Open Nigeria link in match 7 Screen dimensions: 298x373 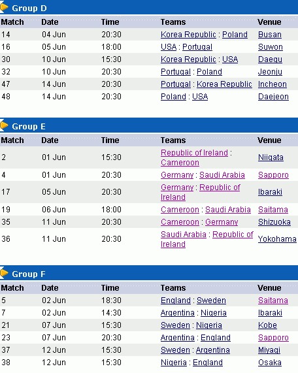214,313
